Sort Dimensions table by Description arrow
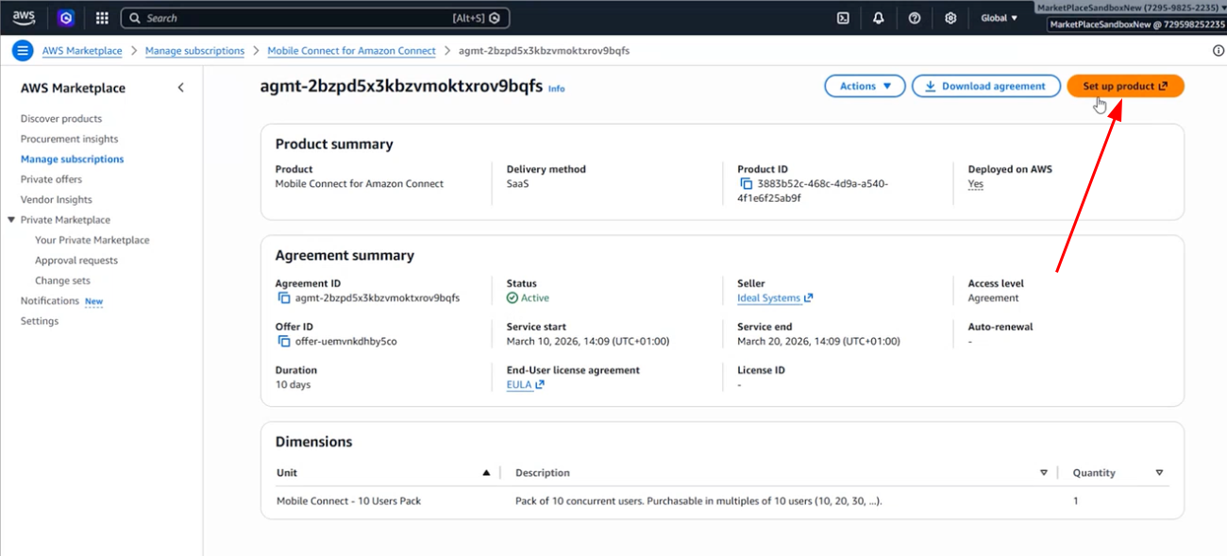The image size is (1227, 556). pos(1044,473)
